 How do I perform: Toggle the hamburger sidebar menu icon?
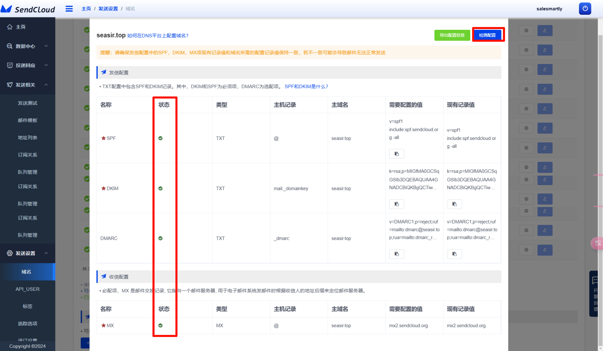pos(69,9)
